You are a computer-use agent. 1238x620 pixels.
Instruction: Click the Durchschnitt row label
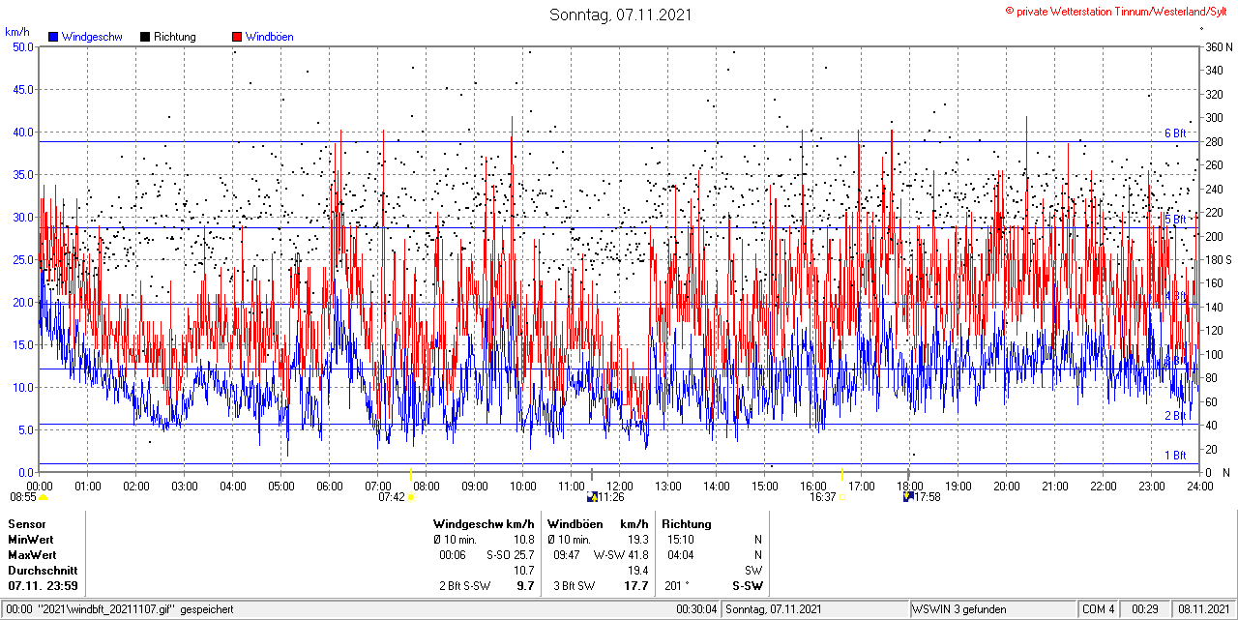point(42,570)
